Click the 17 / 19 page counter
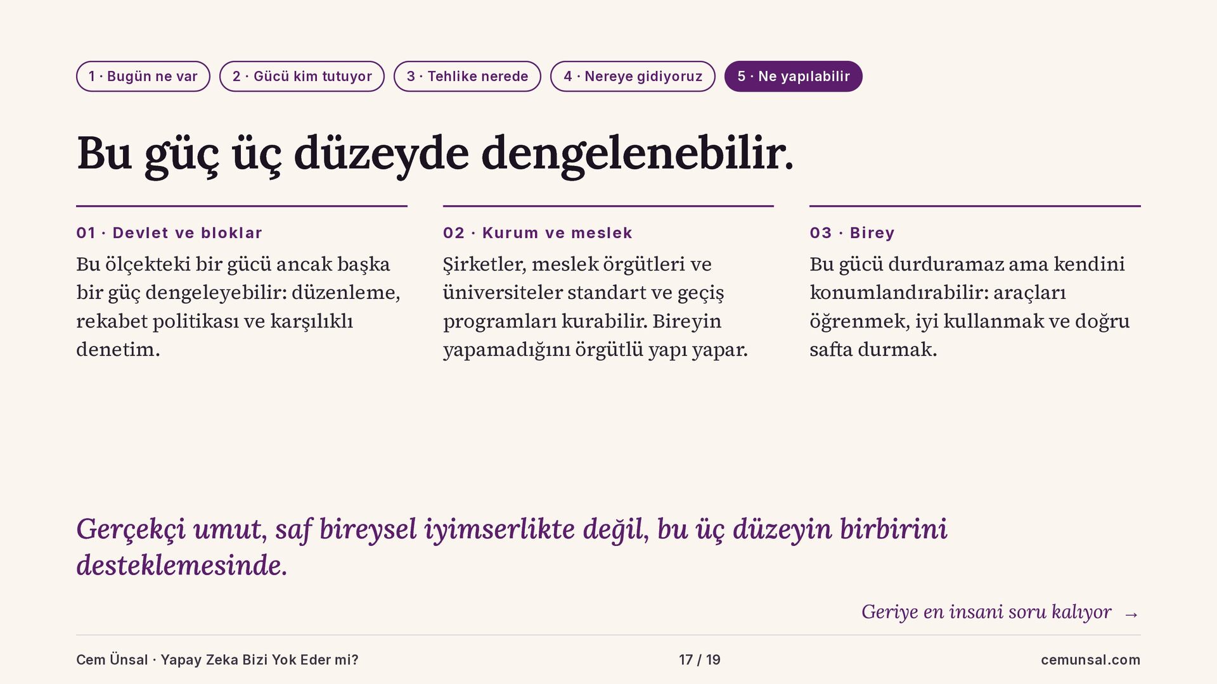Viewport: 1217px width, 684px height. tap(700, 660)
